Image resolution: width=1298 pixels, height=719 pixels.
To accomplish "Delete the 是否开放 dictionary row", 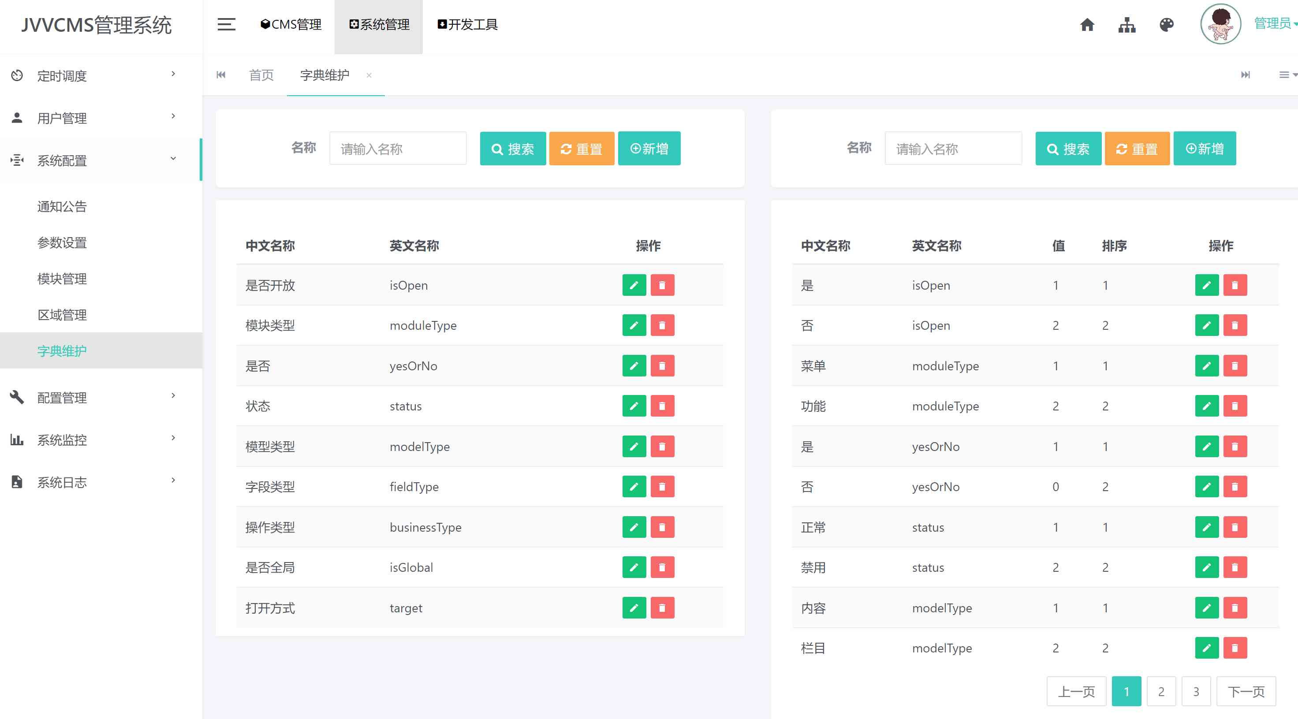I will pos(662,285).
